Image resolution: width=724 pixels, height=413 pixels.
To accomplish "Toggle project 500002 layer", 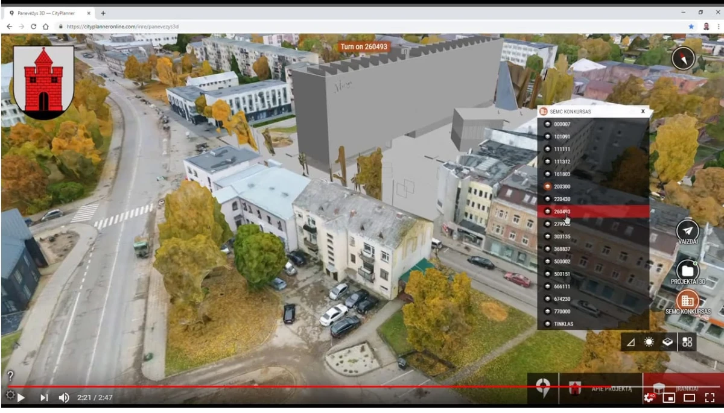I will pyautogui.click(x=593, y=262).
